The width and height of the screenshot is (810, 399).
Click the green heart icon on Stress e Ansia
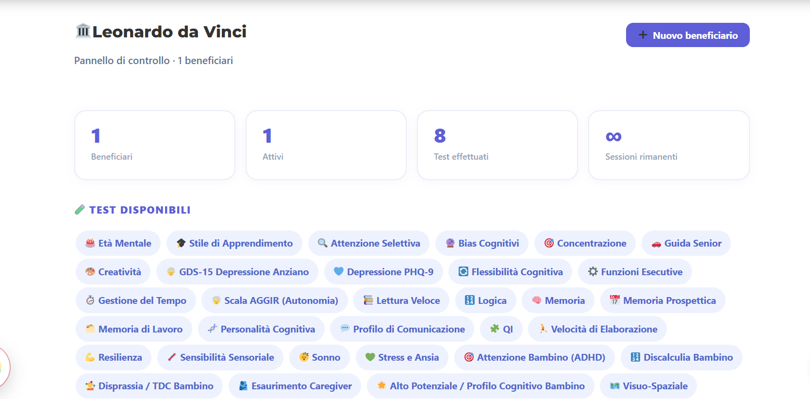(x=370, y=357)
